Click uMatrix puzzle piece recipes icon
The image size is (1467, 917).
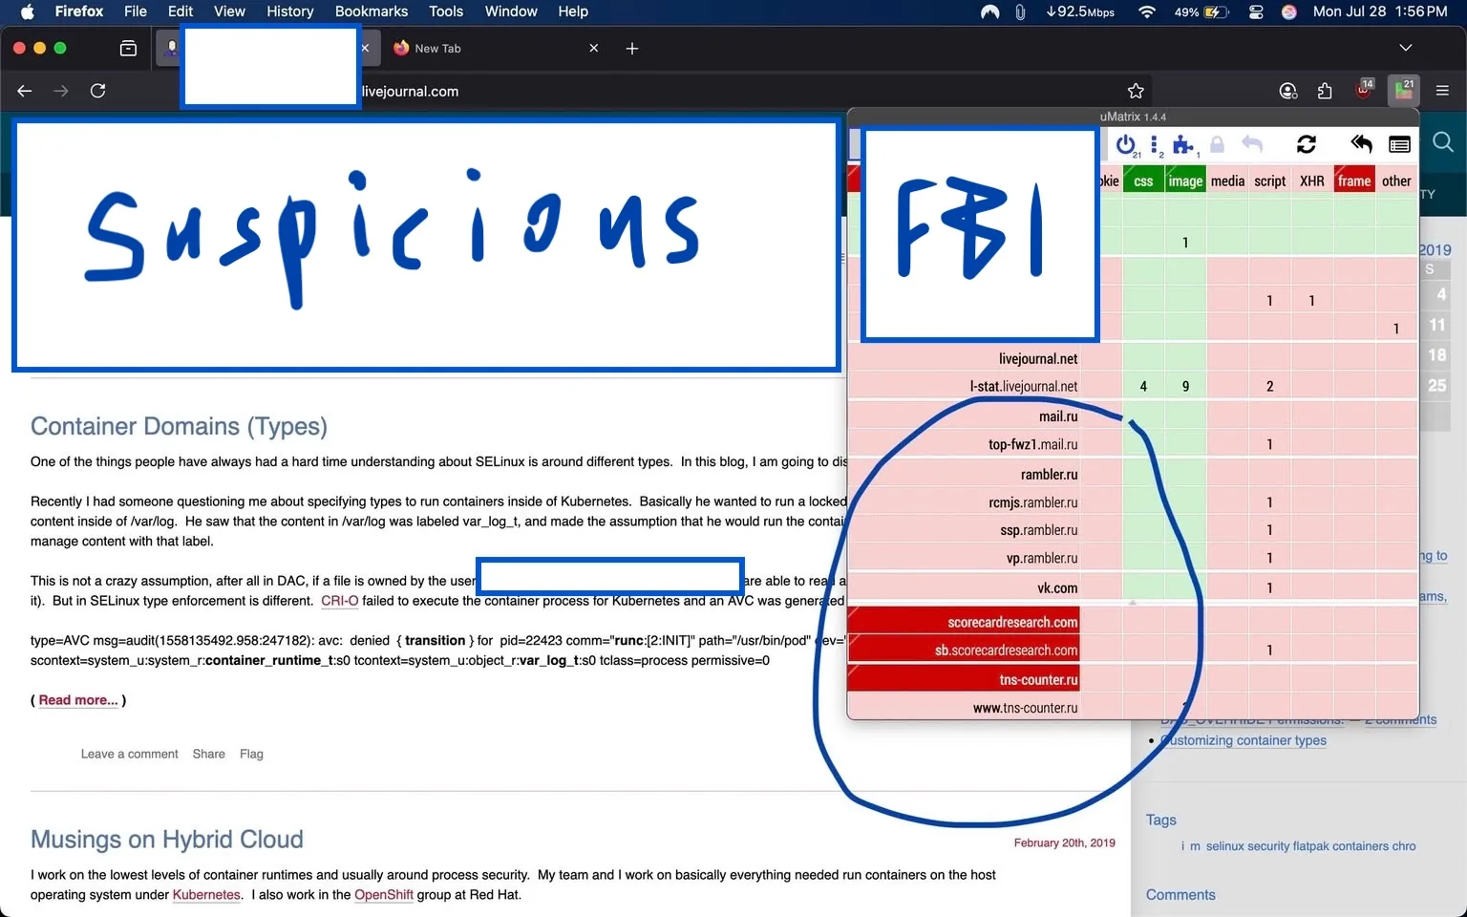click(1183, 144)
